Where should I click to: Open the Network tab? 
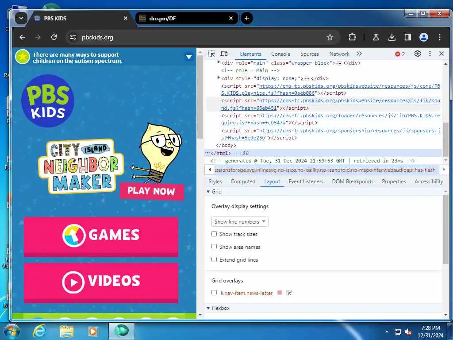(339, 54)
